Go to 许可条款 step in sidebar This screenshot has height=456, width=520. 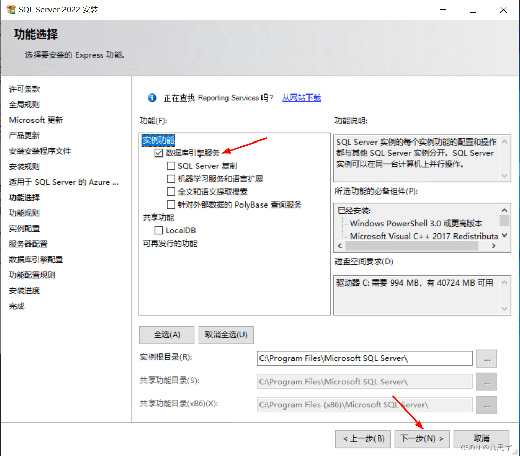[25, 89]
